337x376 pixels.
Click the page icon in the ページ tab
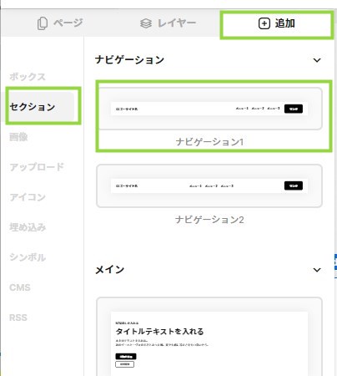pyautogui.click(x=43, y=23)
